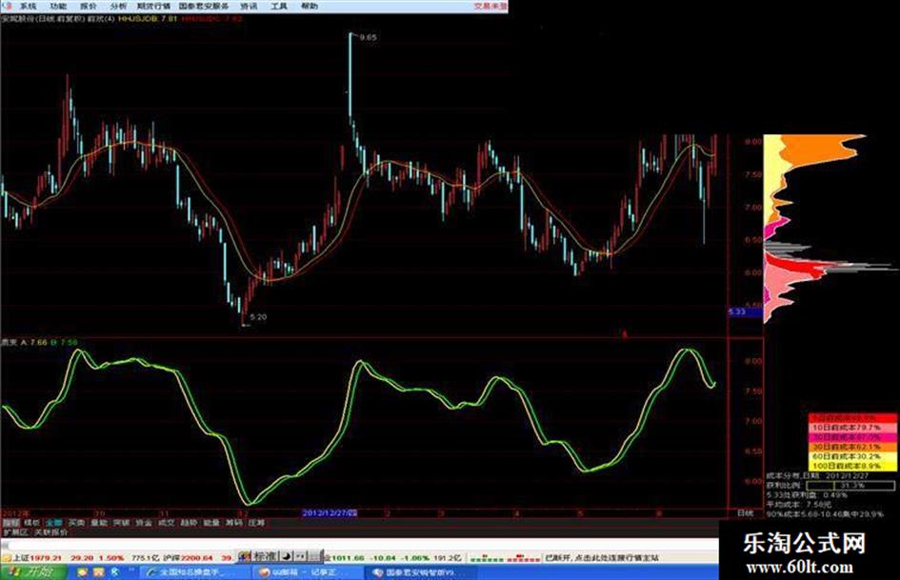Select the 筹码 indicator tab

click(233, 523)
